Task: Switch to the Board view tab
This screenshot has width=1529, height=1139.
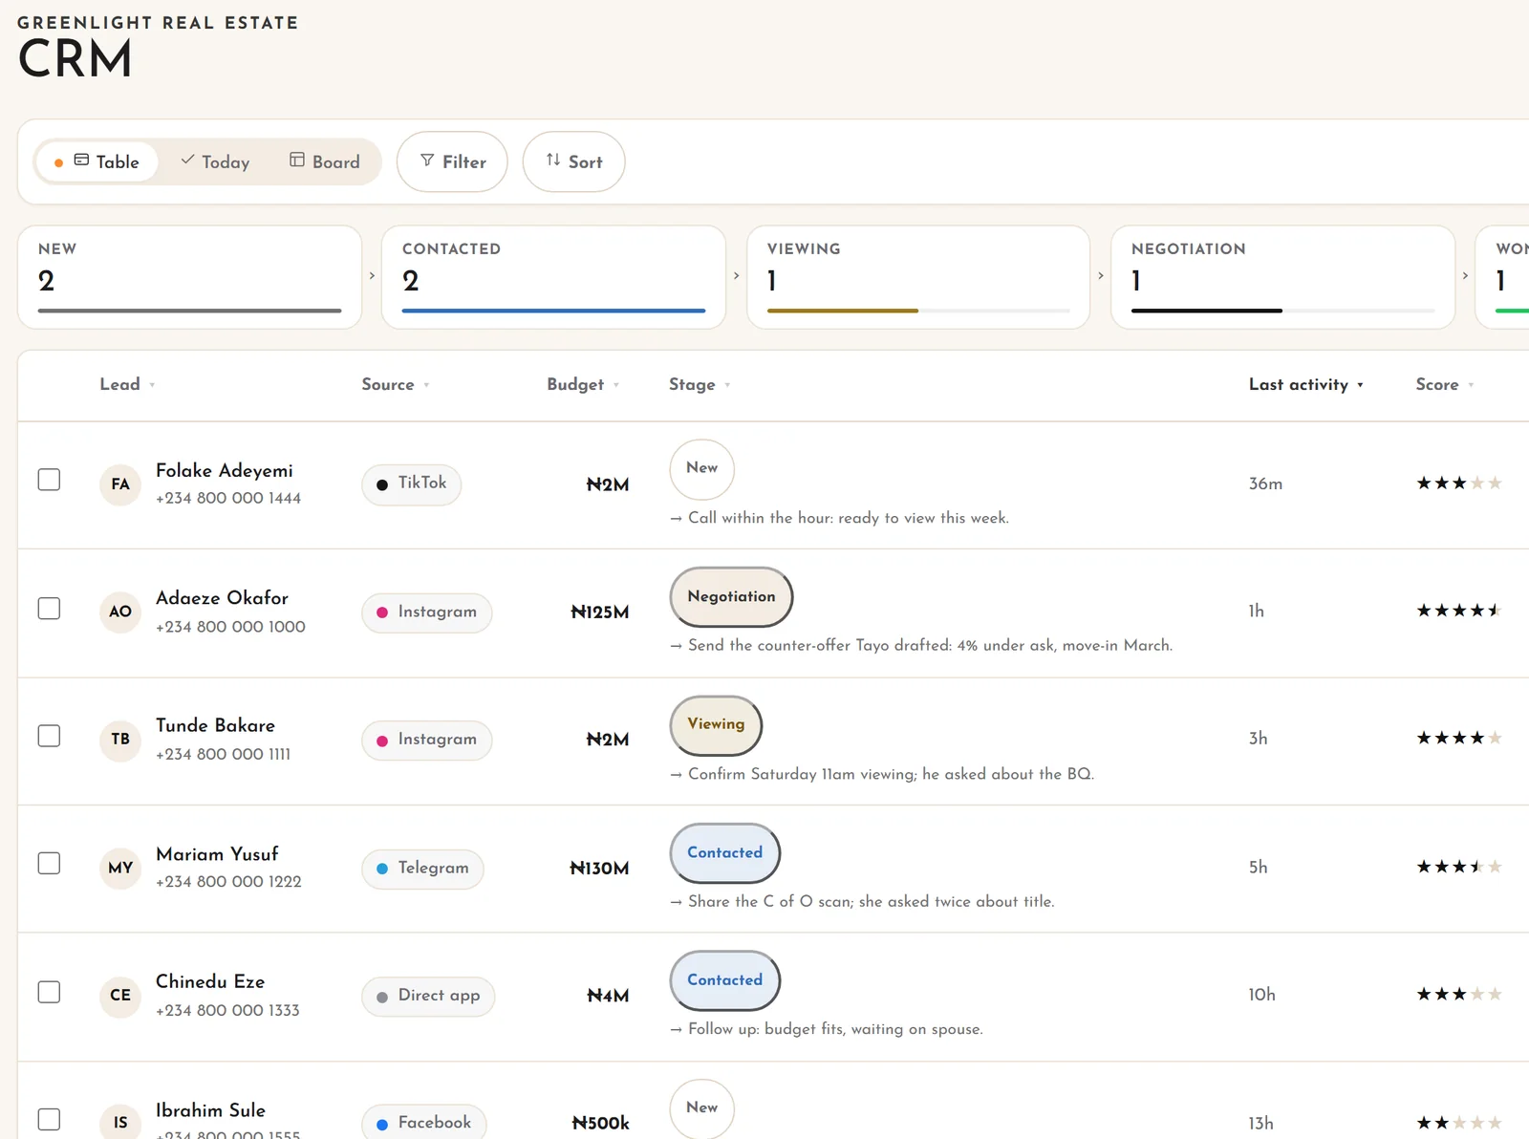Action: [x=325, y=161]
